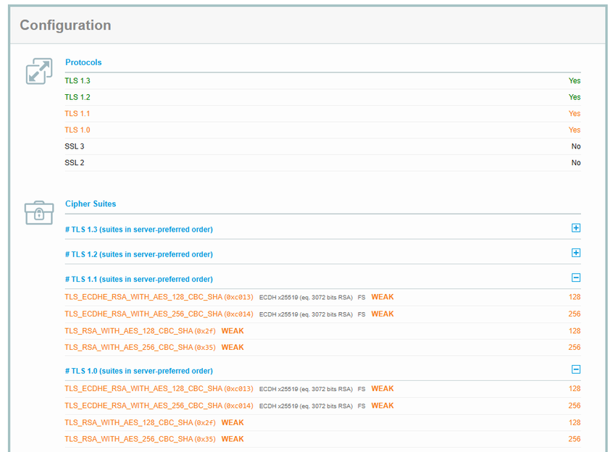Collapse the TLS 1.0 suites minus icon
Screen dimensions: 615x452
click(x=576, y=369)
